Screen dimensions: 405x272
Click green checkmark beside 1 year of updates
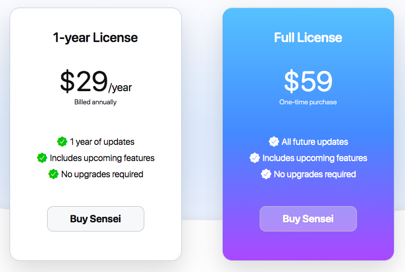(x=62, y=142)
